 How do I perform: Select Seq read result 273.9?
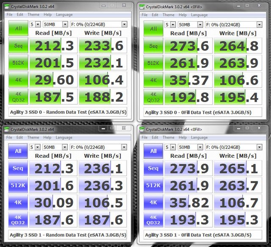[x=188, y=168]
